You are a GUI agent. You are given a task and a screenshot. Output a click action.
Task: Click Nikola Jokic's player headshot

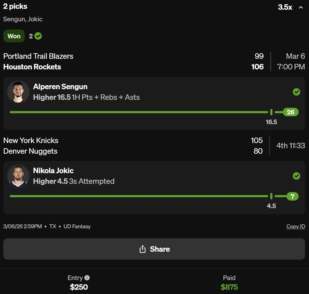(x=18, y=176)
